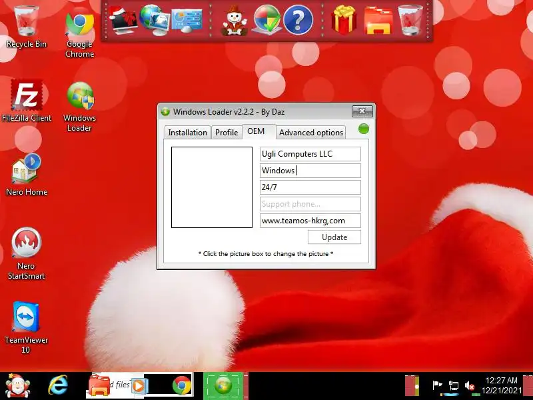The width and height of the screenshot is (533, 400).
Task: Click the OEM picture box
Action: coord(212,187)
